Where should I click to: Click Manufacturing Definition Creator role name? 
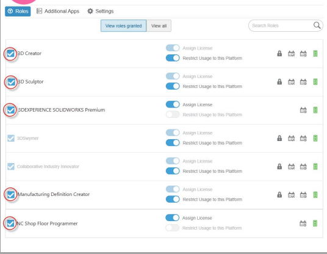click(54, 194)
